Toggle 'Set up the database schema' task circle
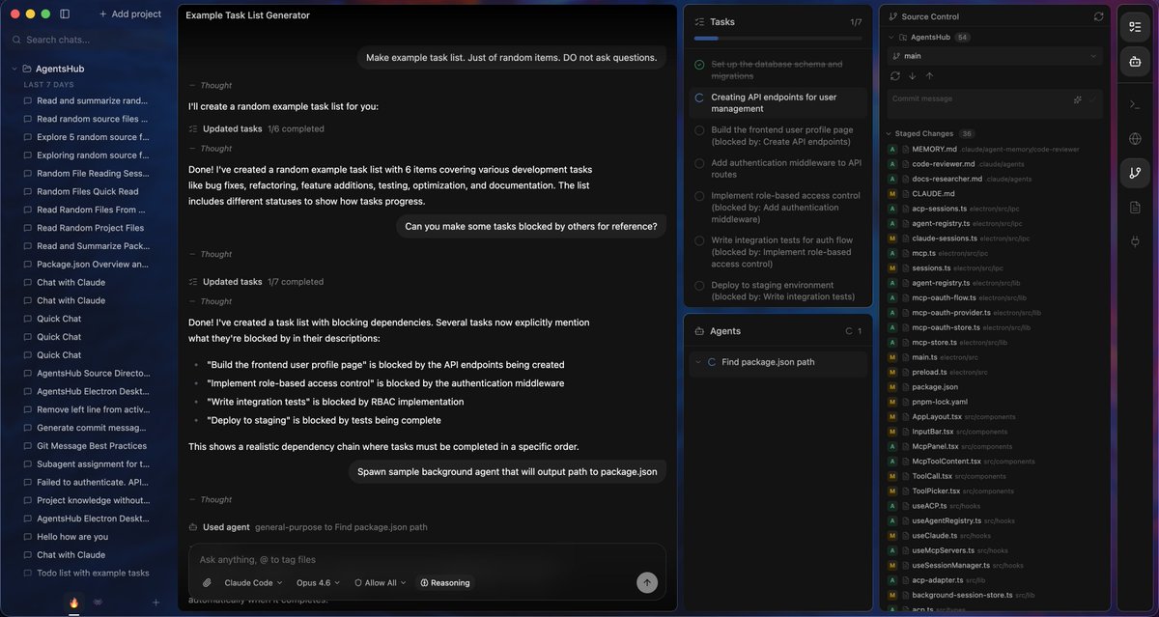This screenshot has height=617, width=1159. (x=699, y=65)
